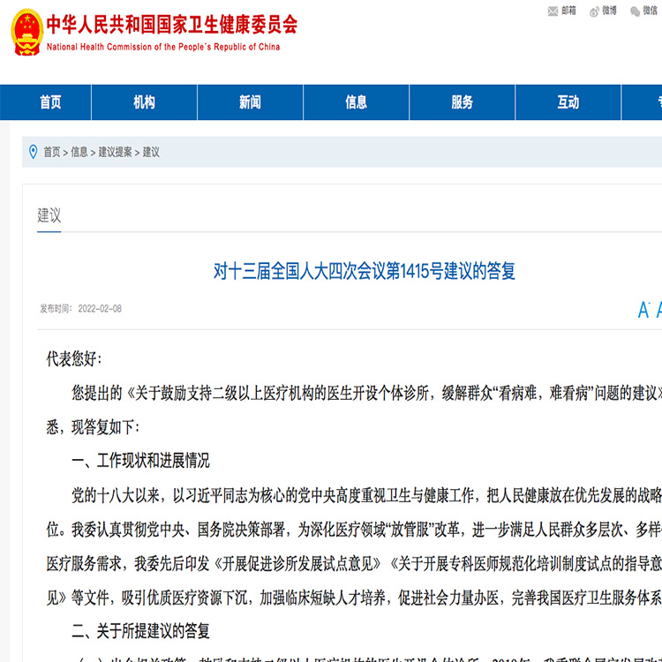Open the 新闻 navigation menu

pyautogui.click(x=250, y=102)
